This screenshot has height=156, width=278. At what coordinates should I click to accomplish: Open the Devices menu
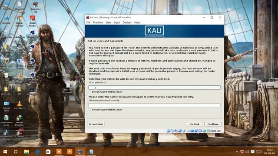pyautogui.click(x=127, y=23)
